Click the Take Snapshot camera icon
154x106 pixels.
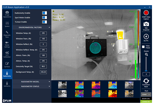pyautogui.click(x=146, y=24)
